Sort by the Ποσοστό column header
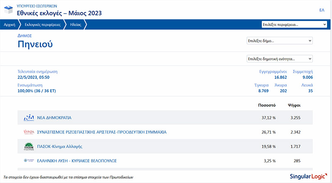Screen dimensions: 332x183 [x=267, y=105]
